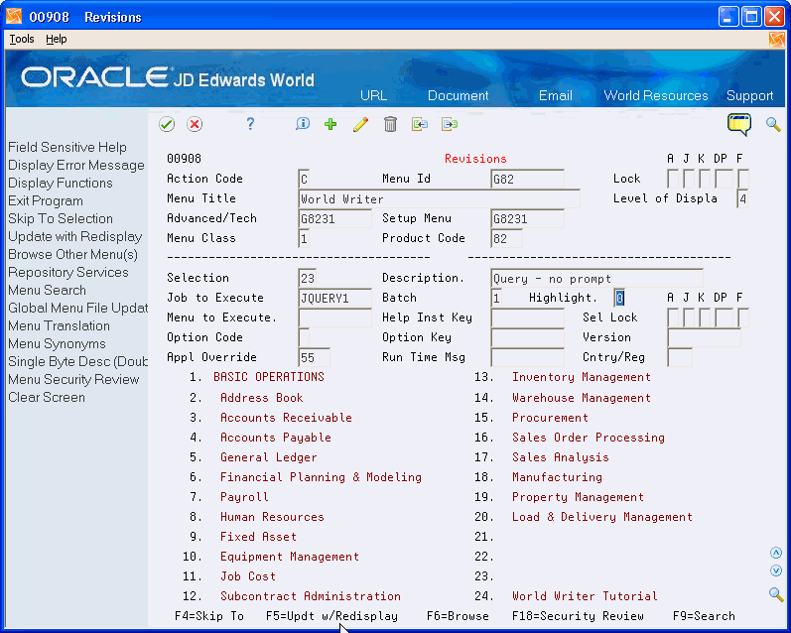Click the Level of Display field
Viewport: 791px width, 633px height.
click(742, 198)
